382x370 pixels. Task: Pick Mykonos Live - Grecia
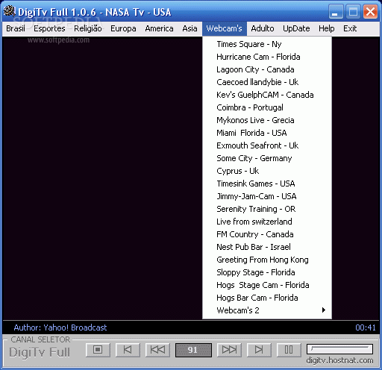coord(267,120)
